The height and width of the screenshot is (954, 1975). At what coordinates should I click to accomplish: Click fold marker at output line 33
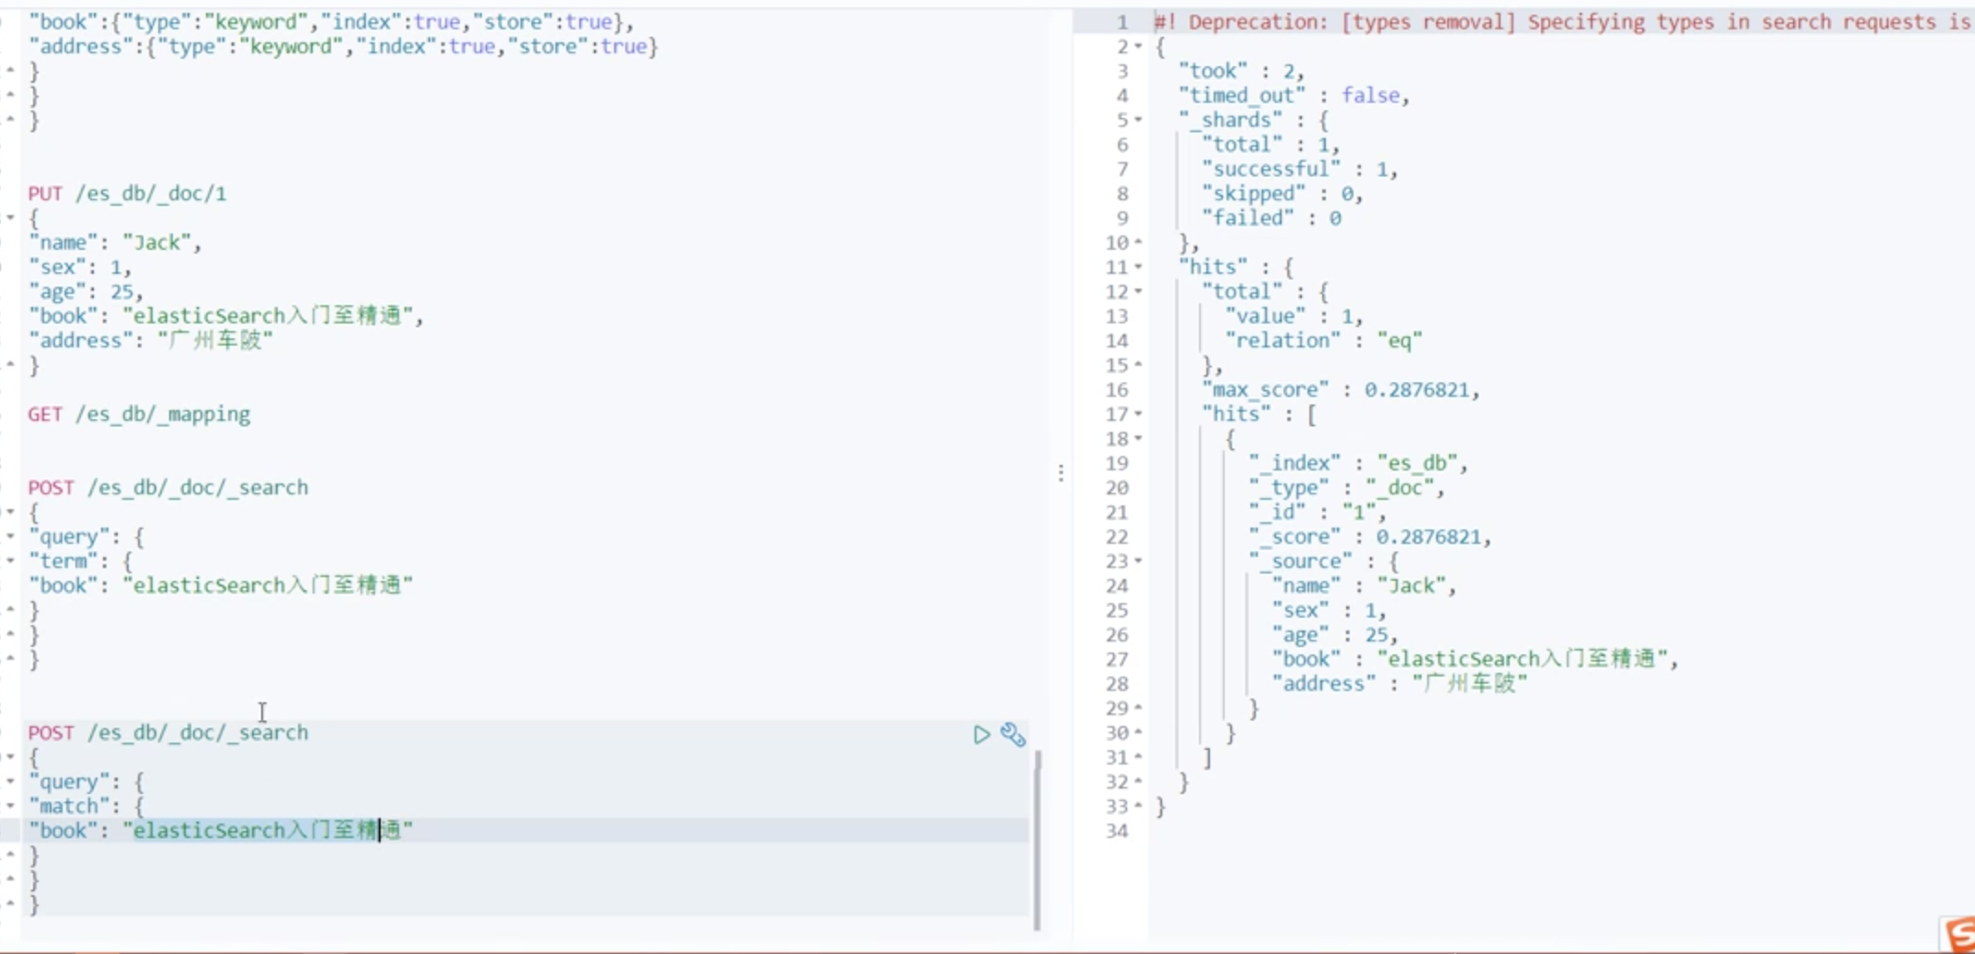click(1138, 806)
